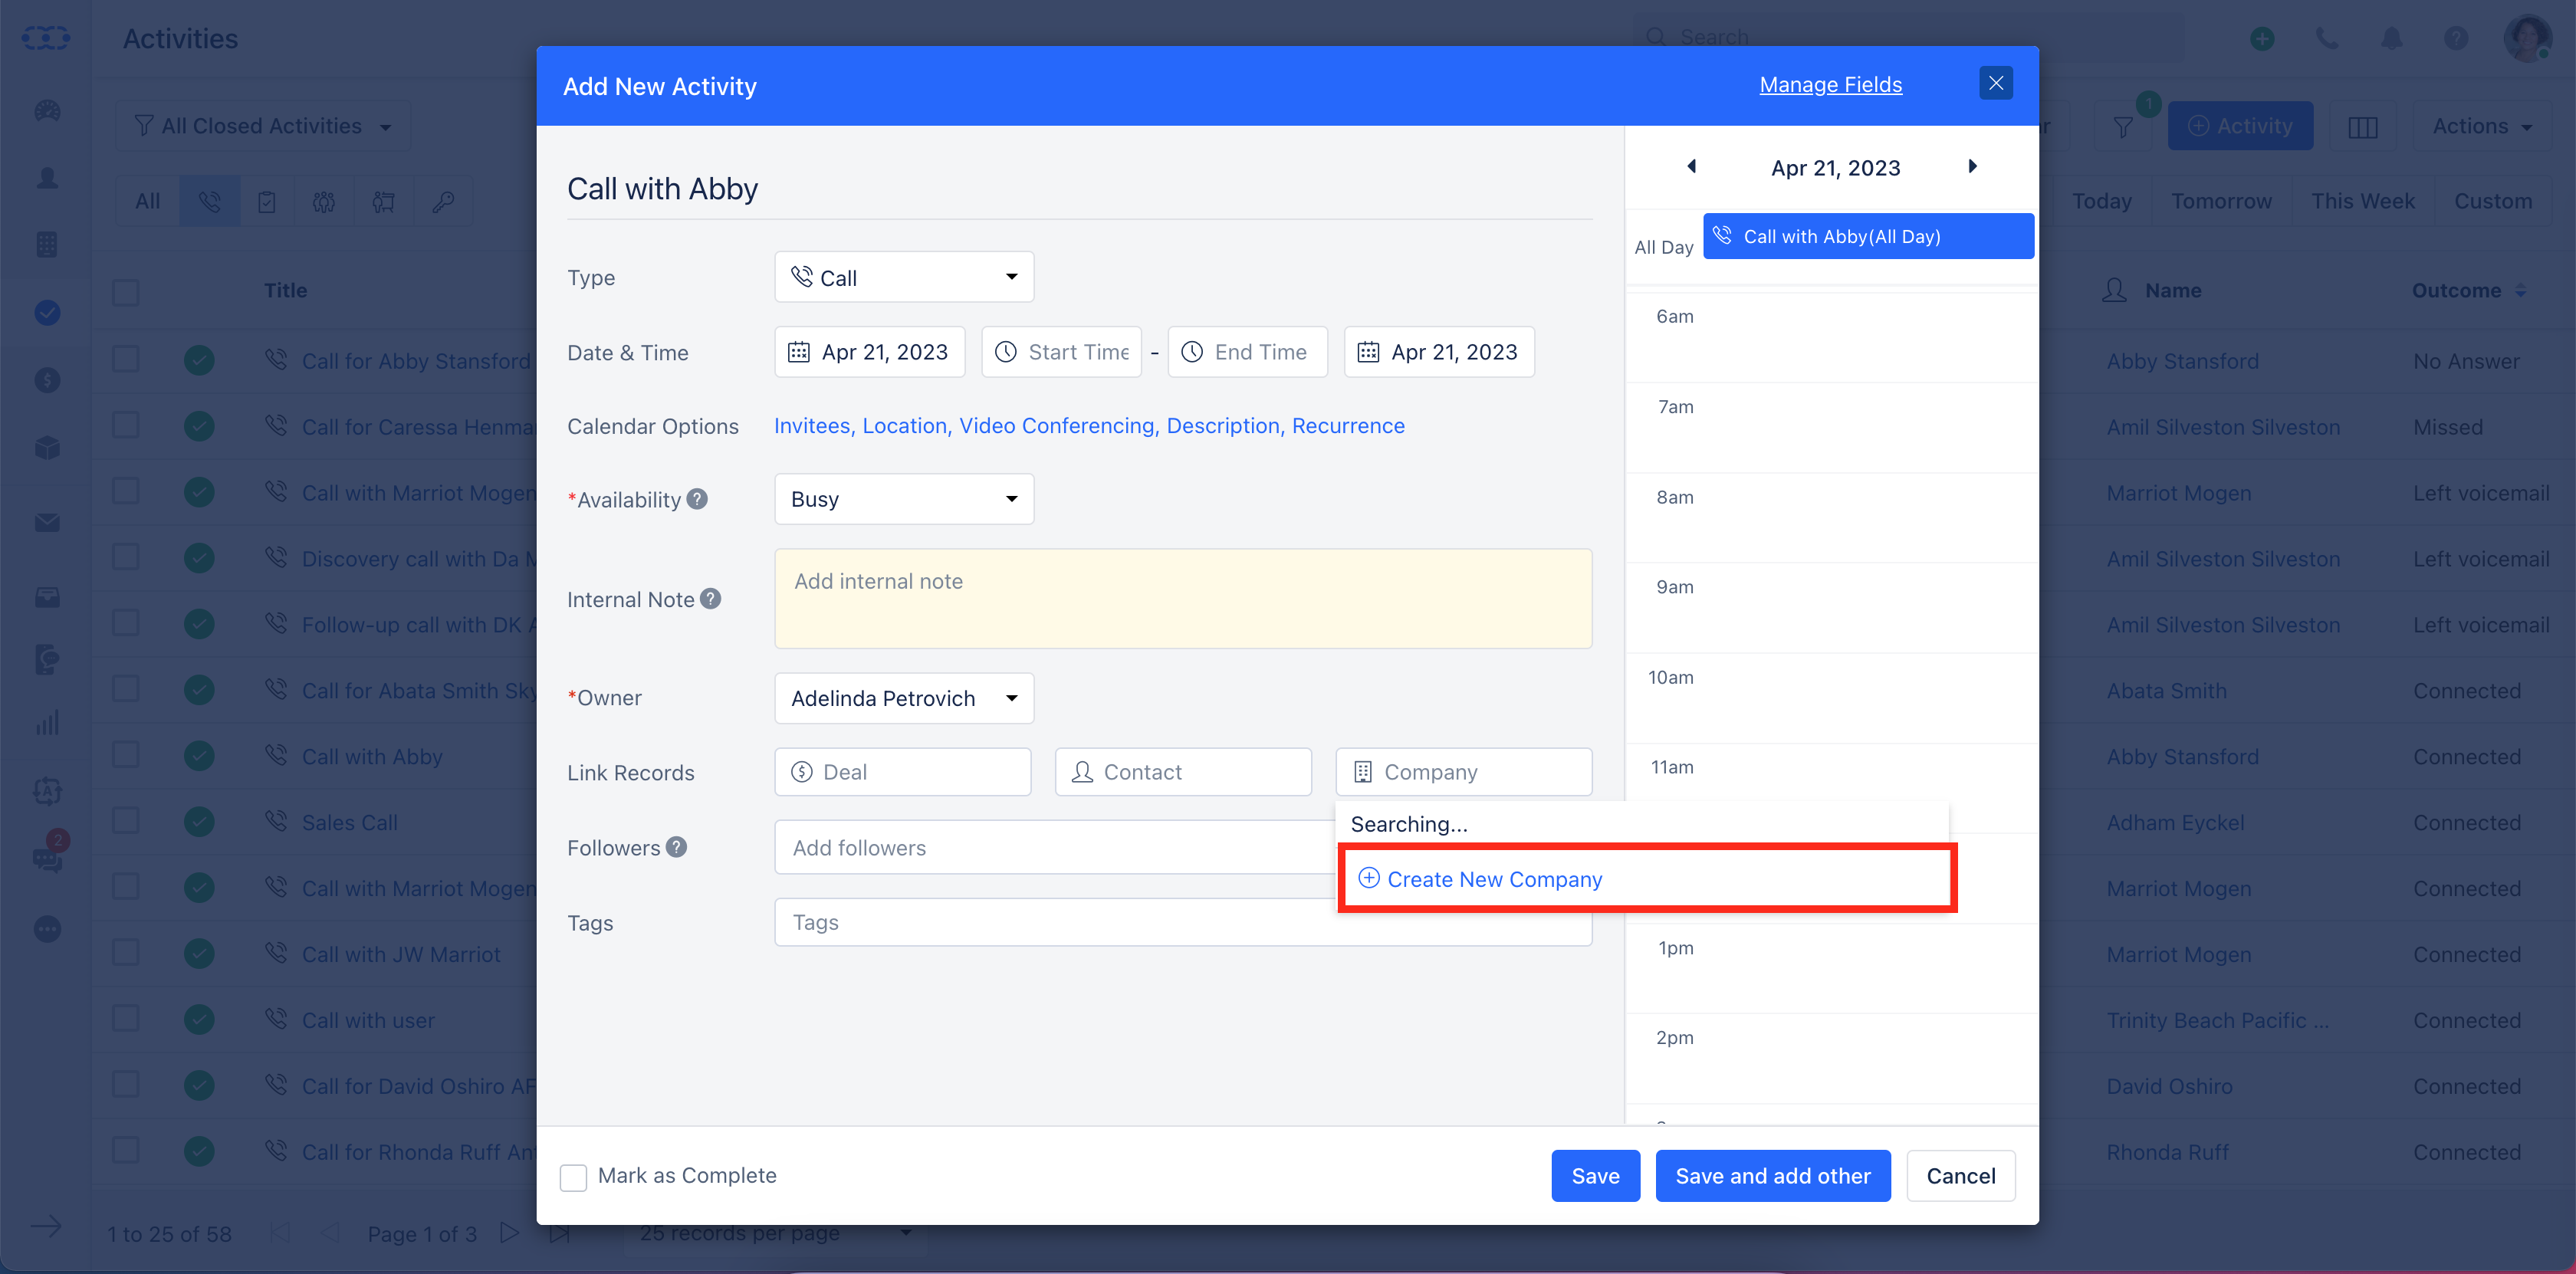Click the clock icon in Start Time field
2576x1274 pixels.
coord(1005,352)
